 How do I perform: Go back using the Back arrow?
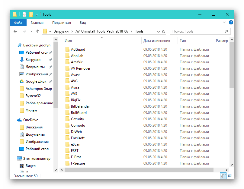pos(16,31)
